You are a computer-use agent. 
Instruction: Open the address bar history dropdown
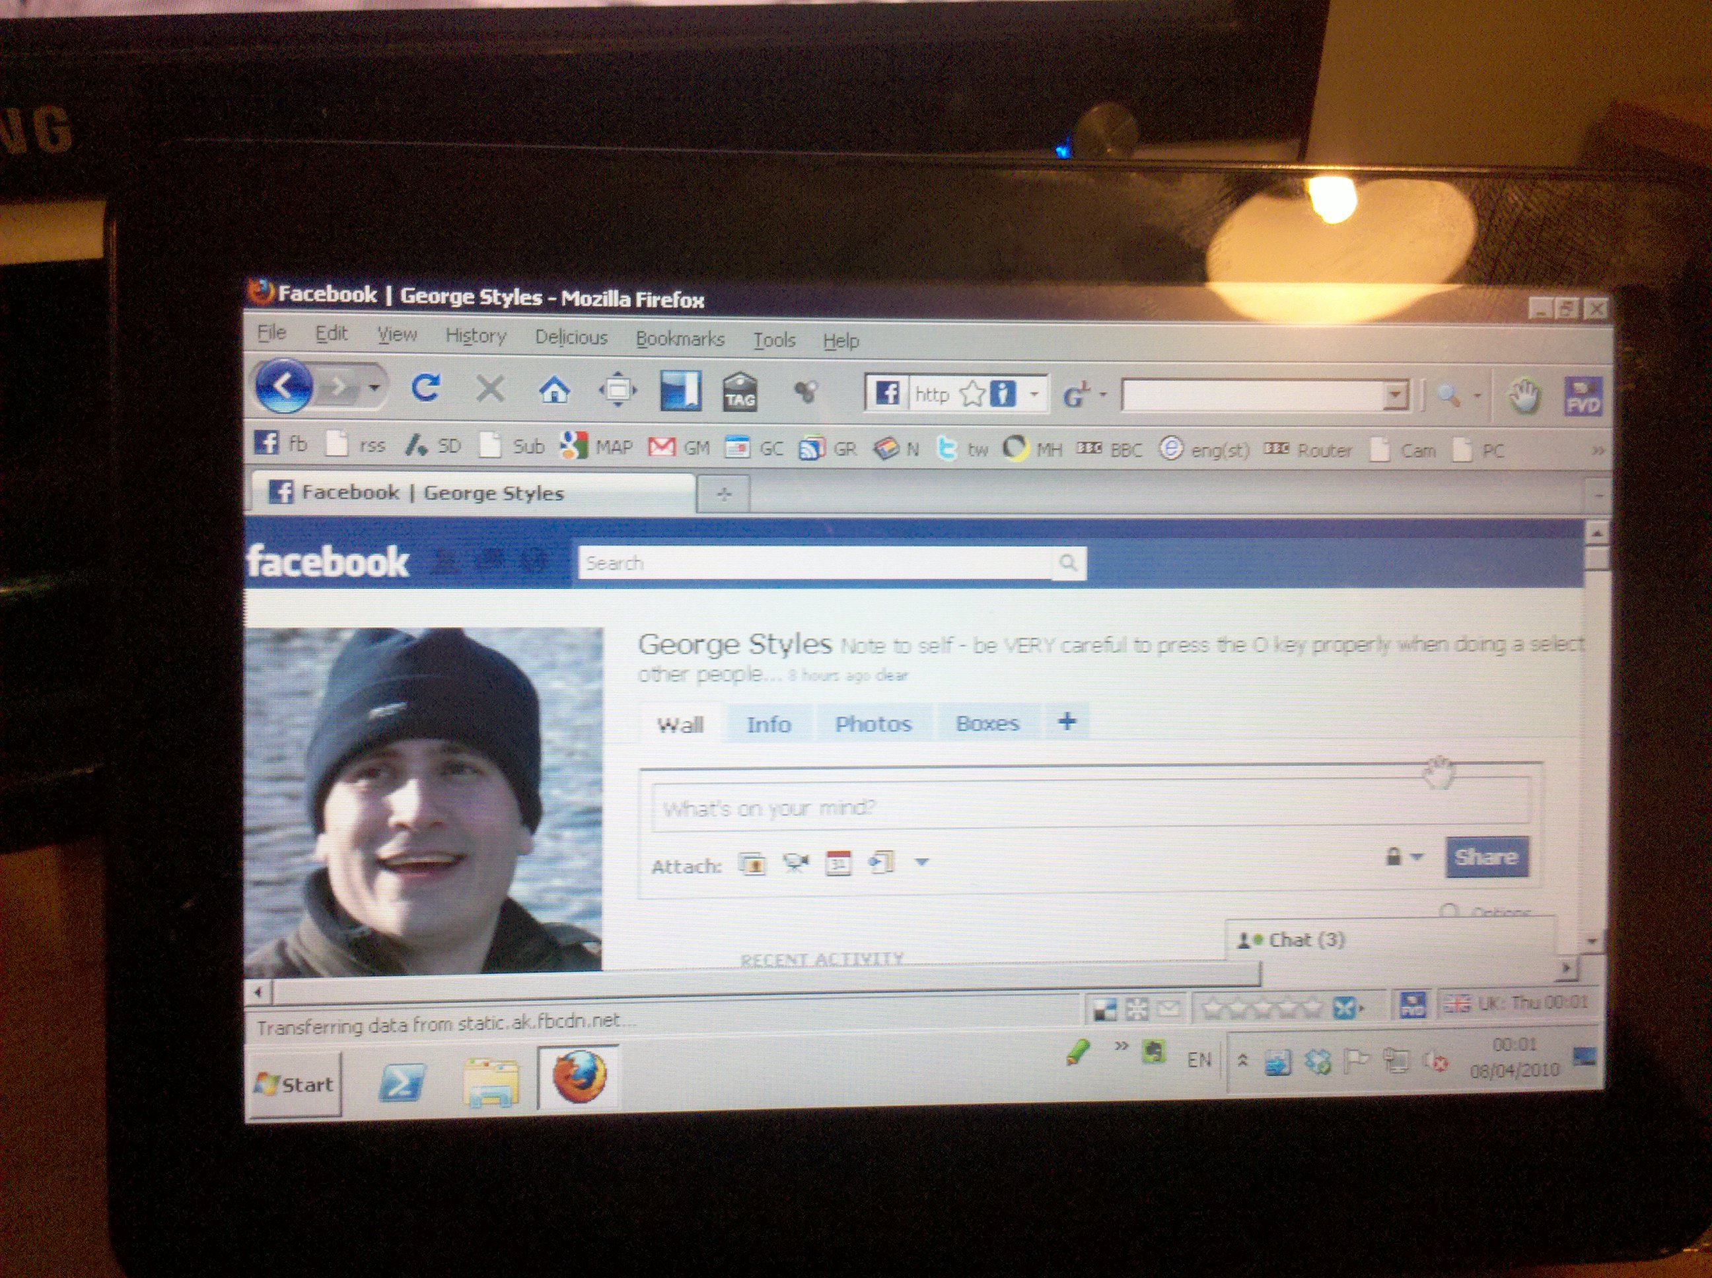click(x=1034, y=395)
